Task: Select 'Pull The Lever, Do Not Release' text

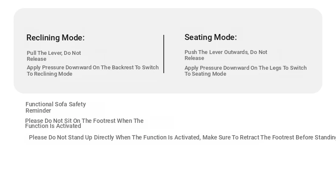Action: coord(54,56)
